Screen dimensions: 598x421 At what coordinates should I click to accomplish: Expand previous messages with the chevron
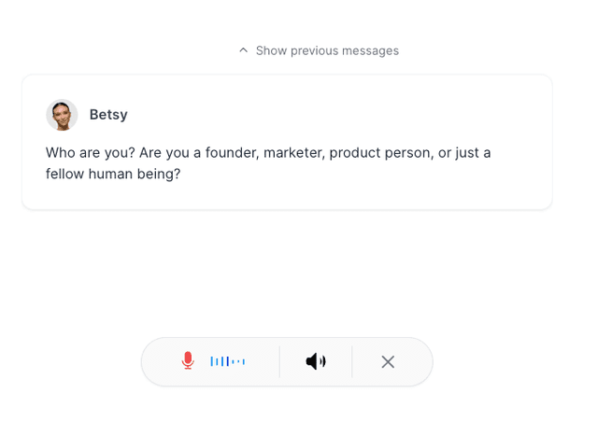click(244, 50)
